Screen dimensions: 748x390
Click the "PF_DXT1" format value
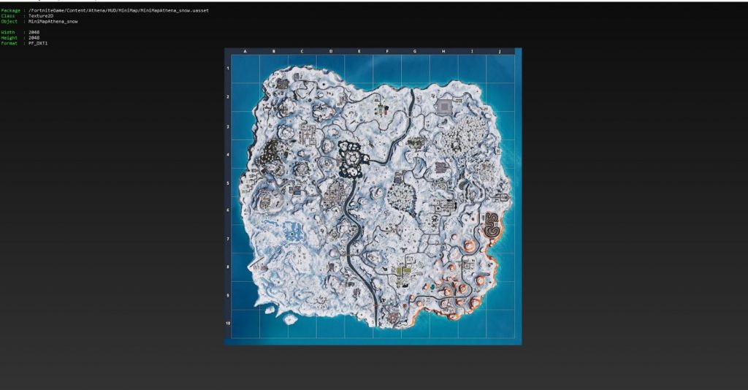pyautogui.click(x=38, y=43)
